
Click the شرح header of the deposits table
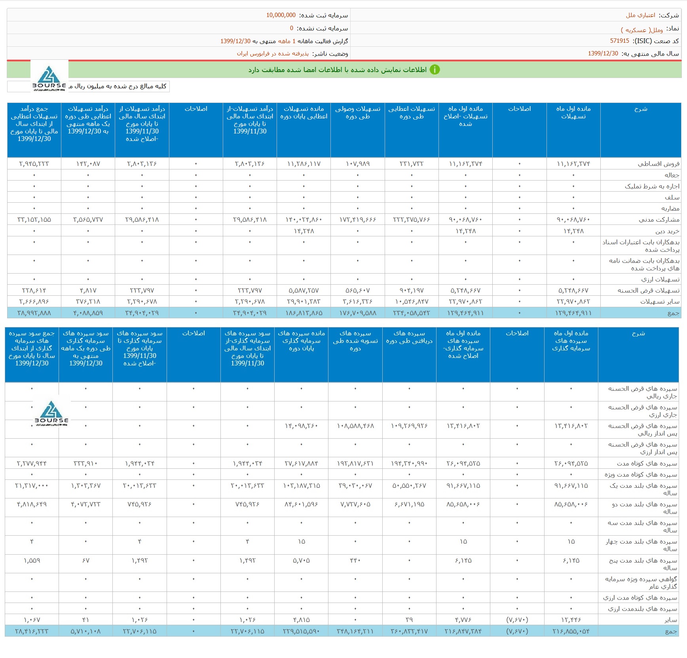638,333
